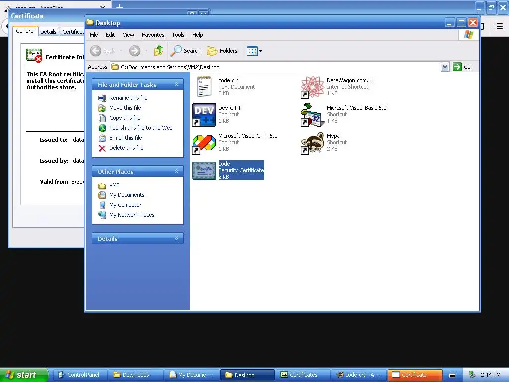Open the Forward history dropdown arrow

(x=146, y=51)
